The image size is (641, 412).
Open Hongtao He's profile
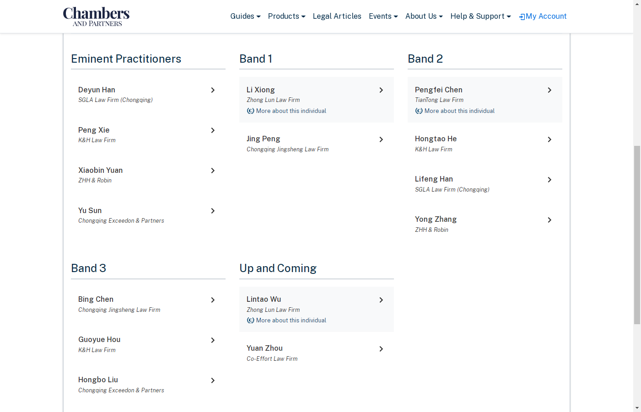(x=436, y=139)
